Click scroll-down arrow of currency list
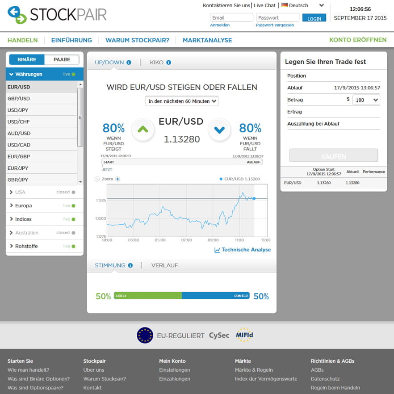Screen dimensions: 394x394 (x=80, y=182)
